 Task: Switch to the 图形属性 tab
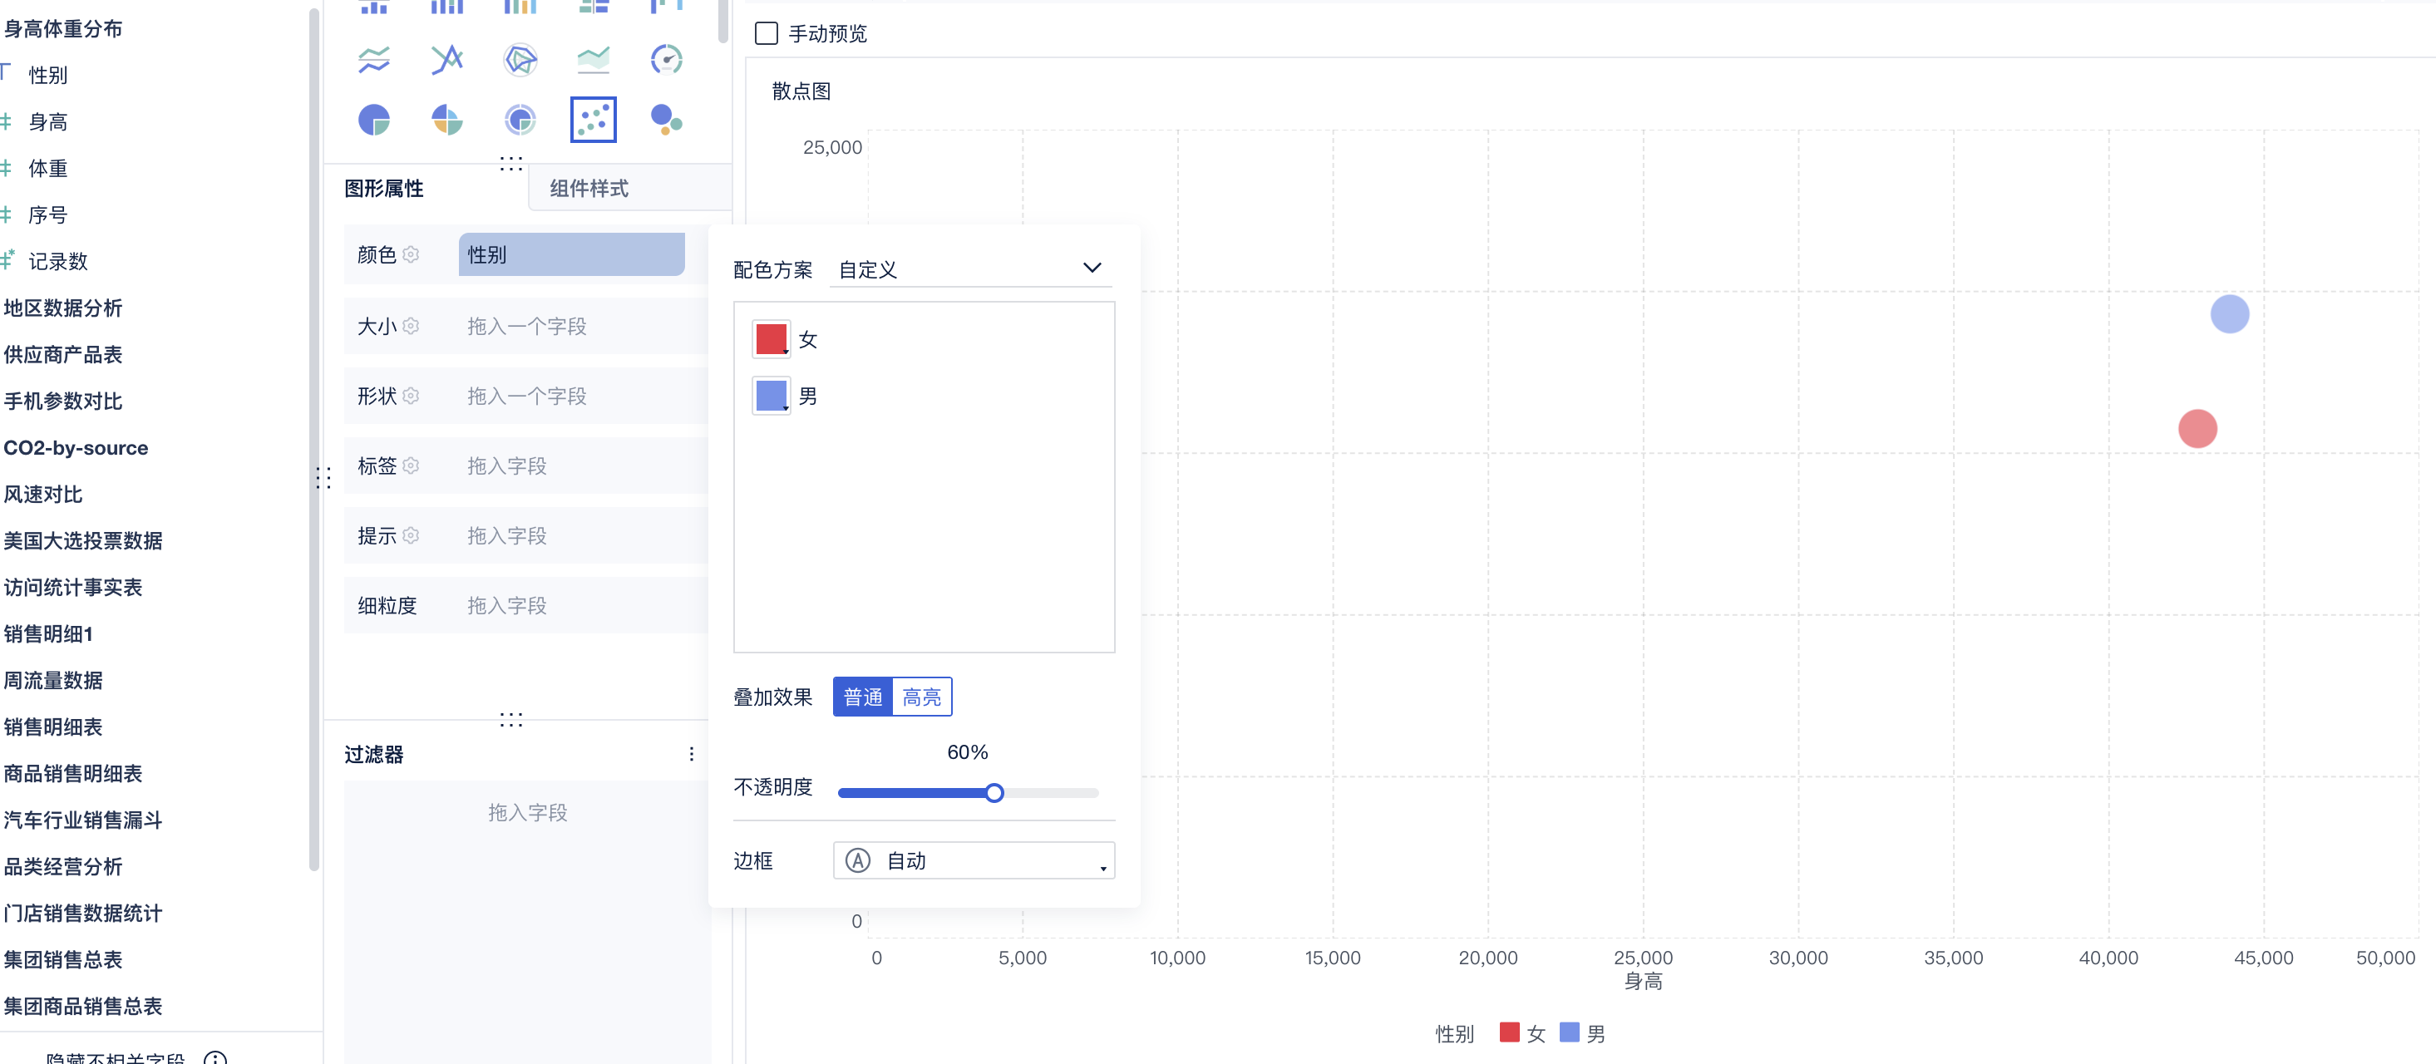point(384,188)
